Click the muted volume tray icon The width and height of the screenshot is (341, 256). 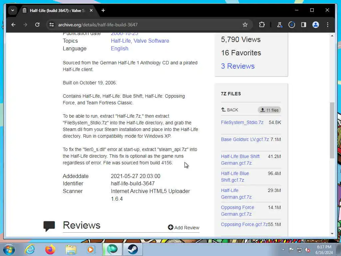click(307, 250)
